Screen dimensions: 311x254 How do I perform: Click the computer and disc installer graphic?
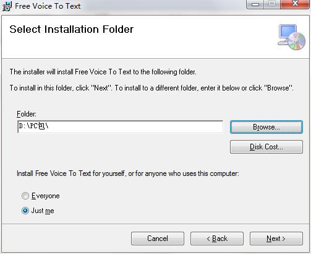pyautogui.click(x=291, y=37)
